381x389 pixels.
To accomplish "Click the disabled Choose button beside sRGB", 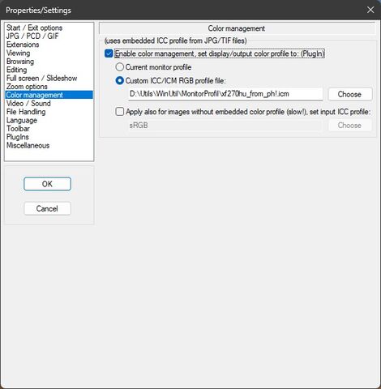I will 350,126.
